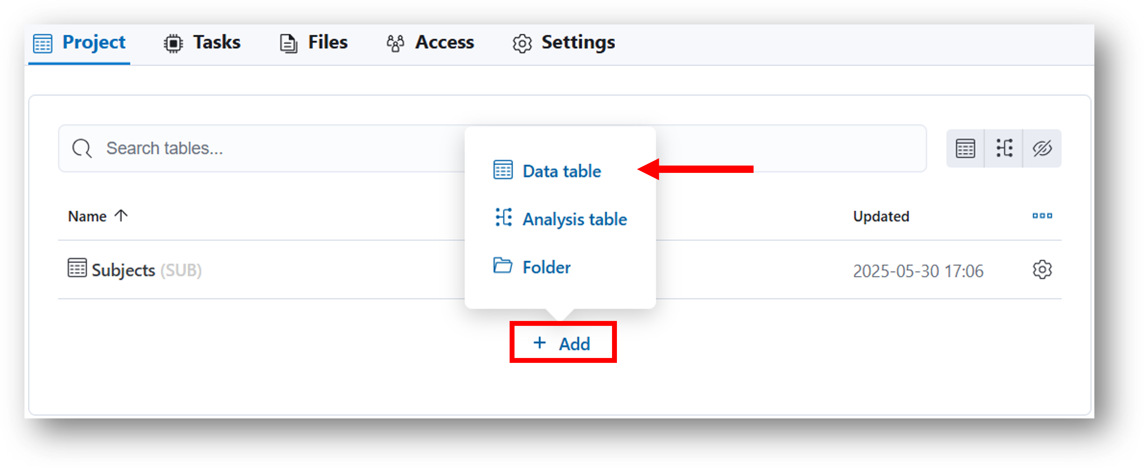Toggle analysis table view filter
The width and height of the screenshot is (1144, 468).
[1003, 148]
